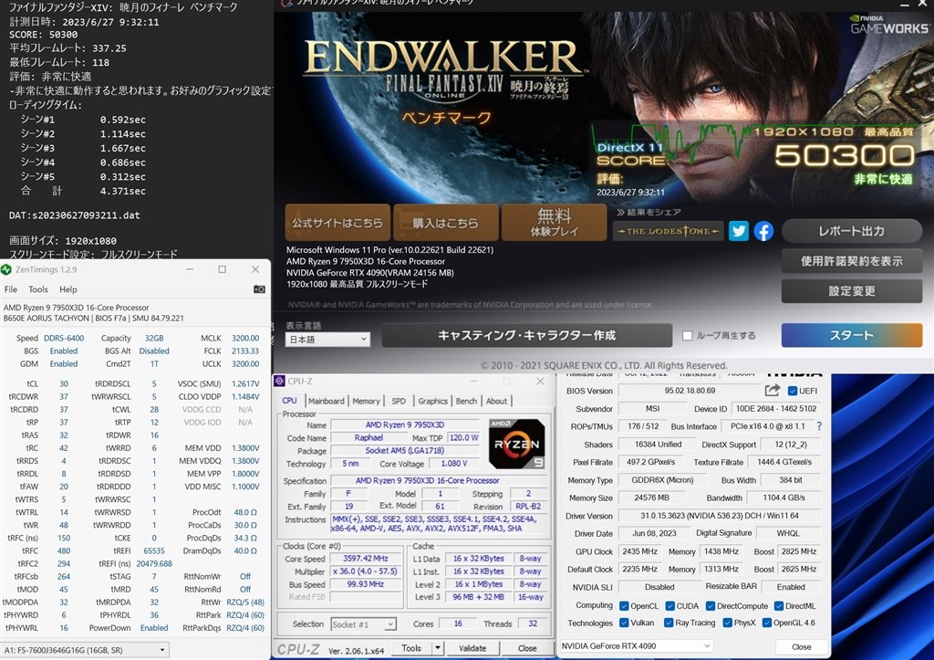Viewport: 934px width, 660px height.
Task: Toggle the Ray Tracing checkbox
Action: [670, 623]
